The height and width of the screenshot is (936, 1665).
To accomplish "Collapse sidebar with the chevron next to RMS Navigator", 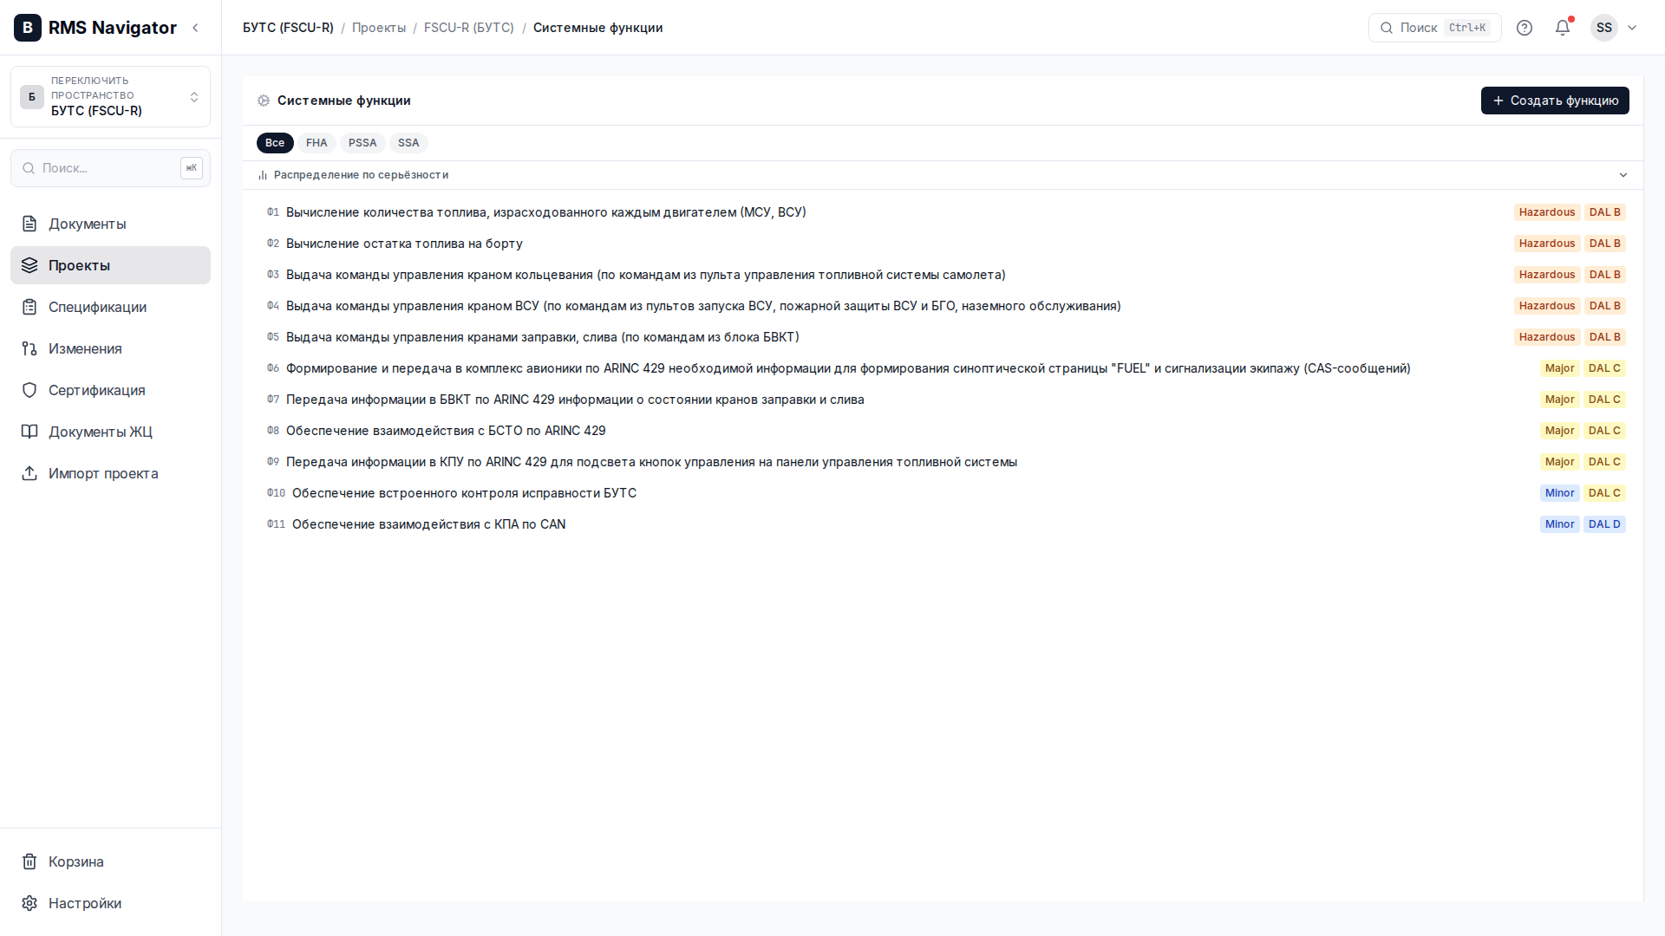I will point(195,28).
